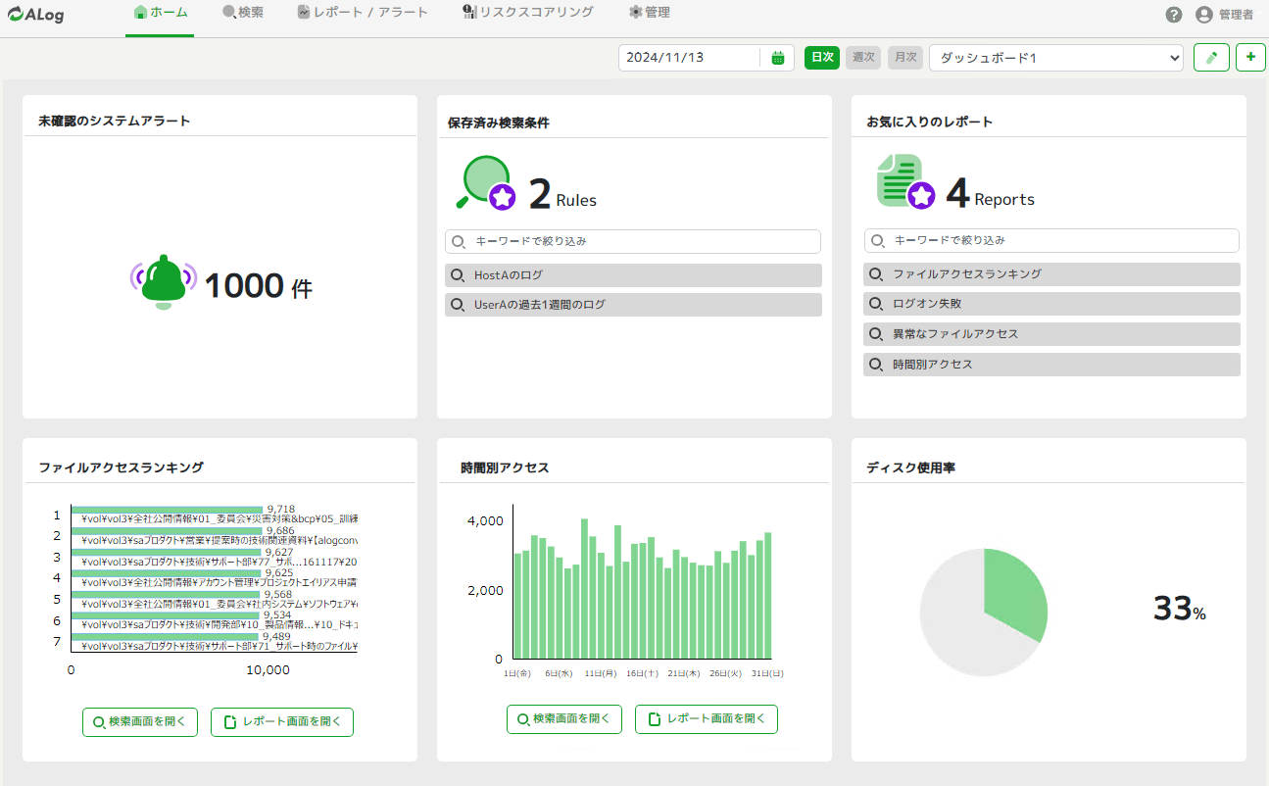
Task: Open the ダッシュボード1 dropdown
Action: tap(1056, 58)
